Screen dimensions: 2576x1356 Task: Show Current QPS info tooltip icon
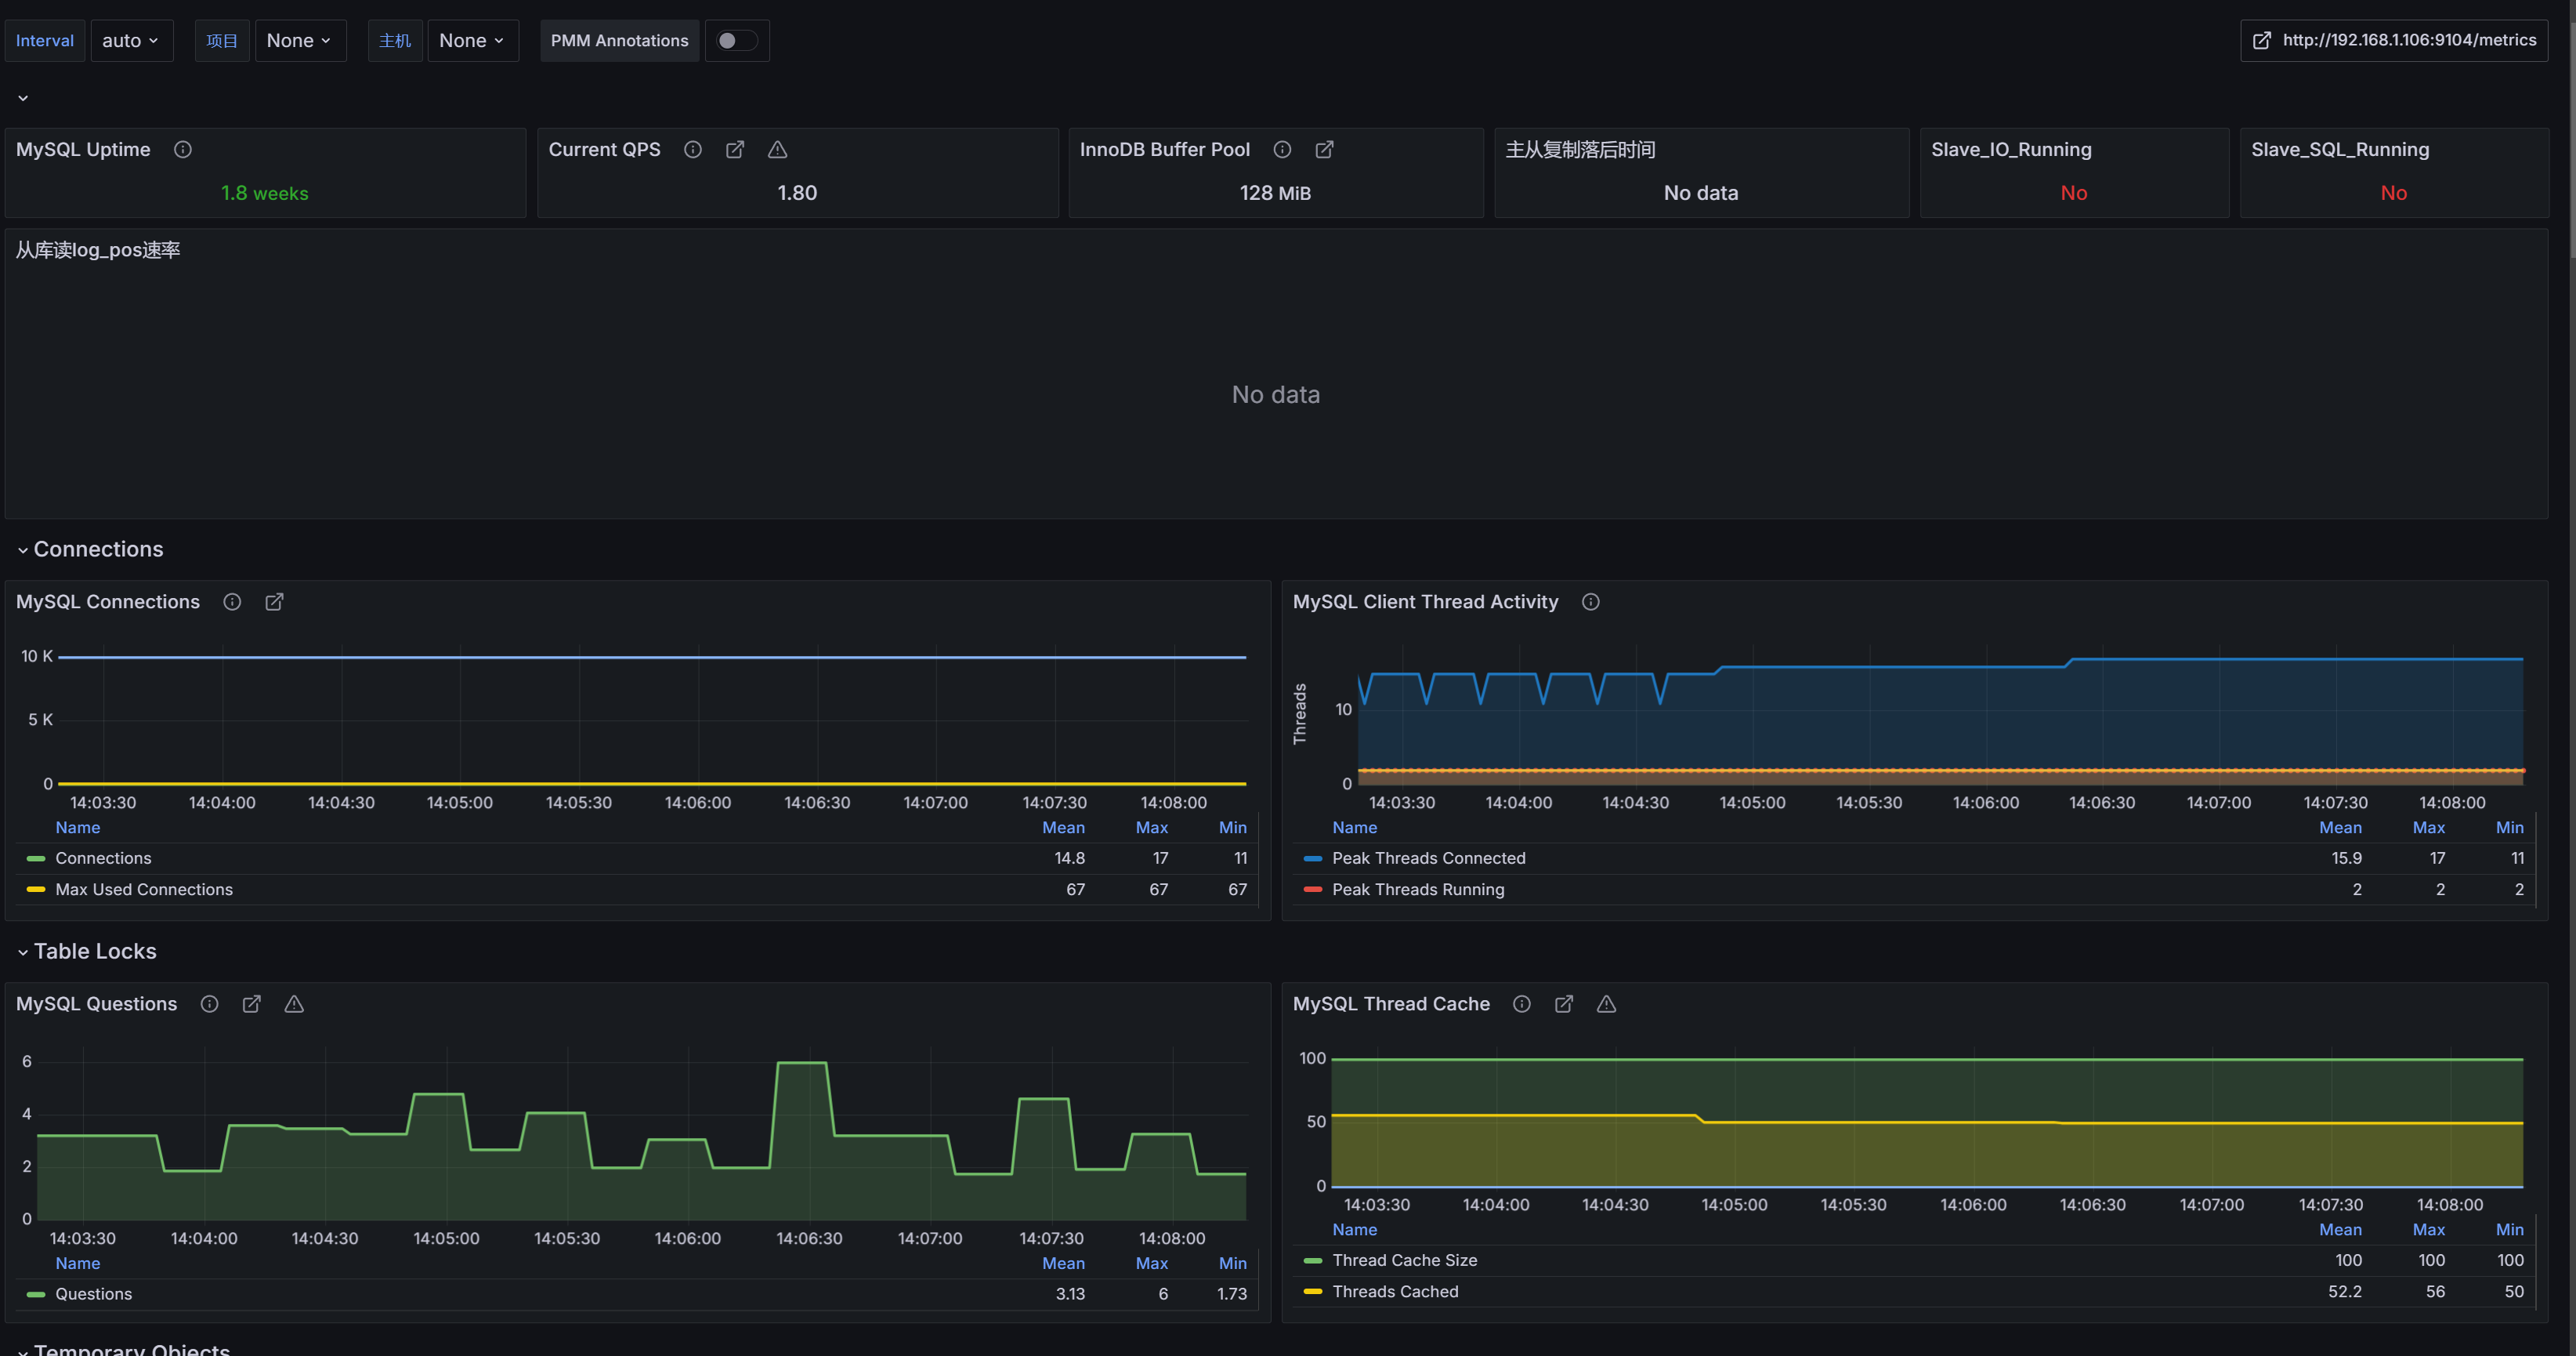(693, 149)
